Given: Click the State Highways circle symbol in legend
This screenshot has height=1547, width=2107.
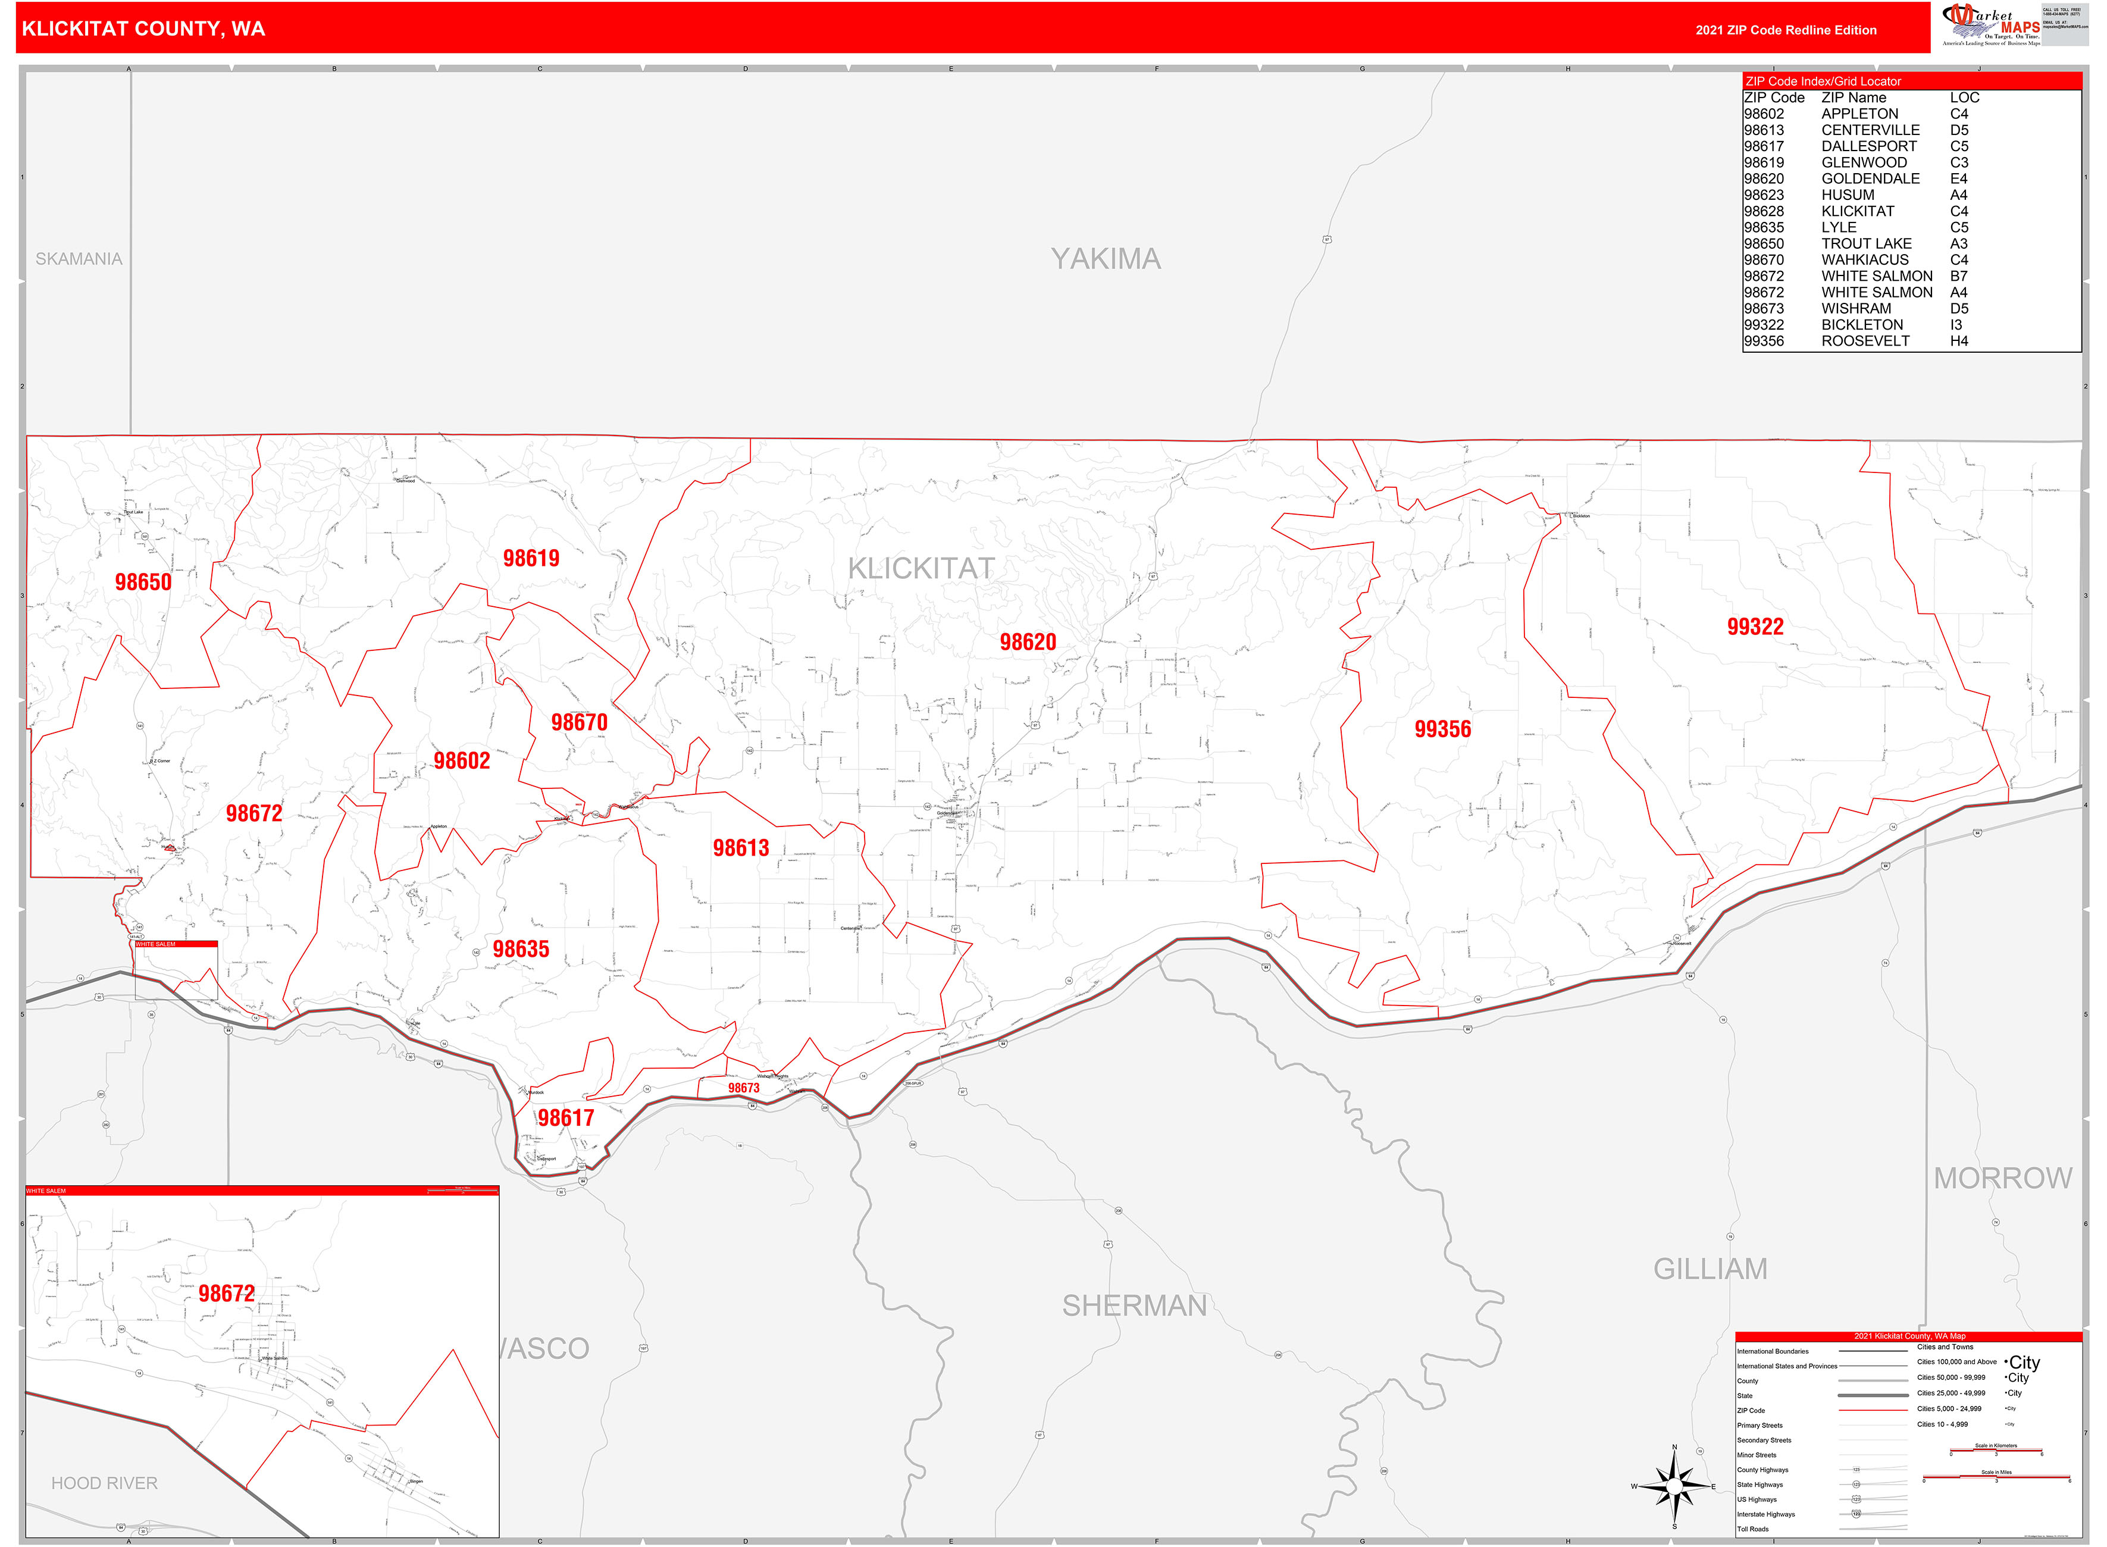Looking at the screenshot, I should click(1856, 1485).
